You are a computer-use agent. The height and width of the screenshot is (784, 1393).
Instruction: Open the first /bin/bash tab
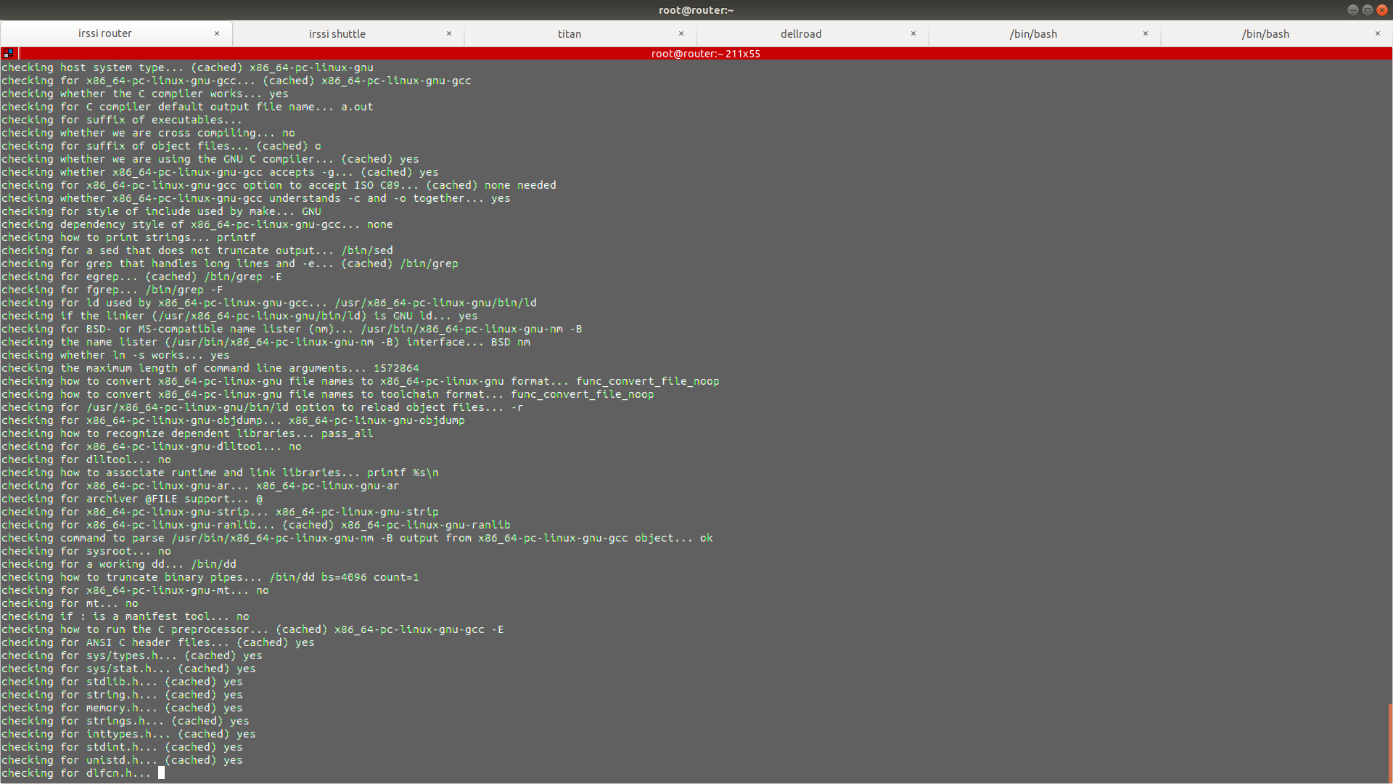coord(1033,34)
